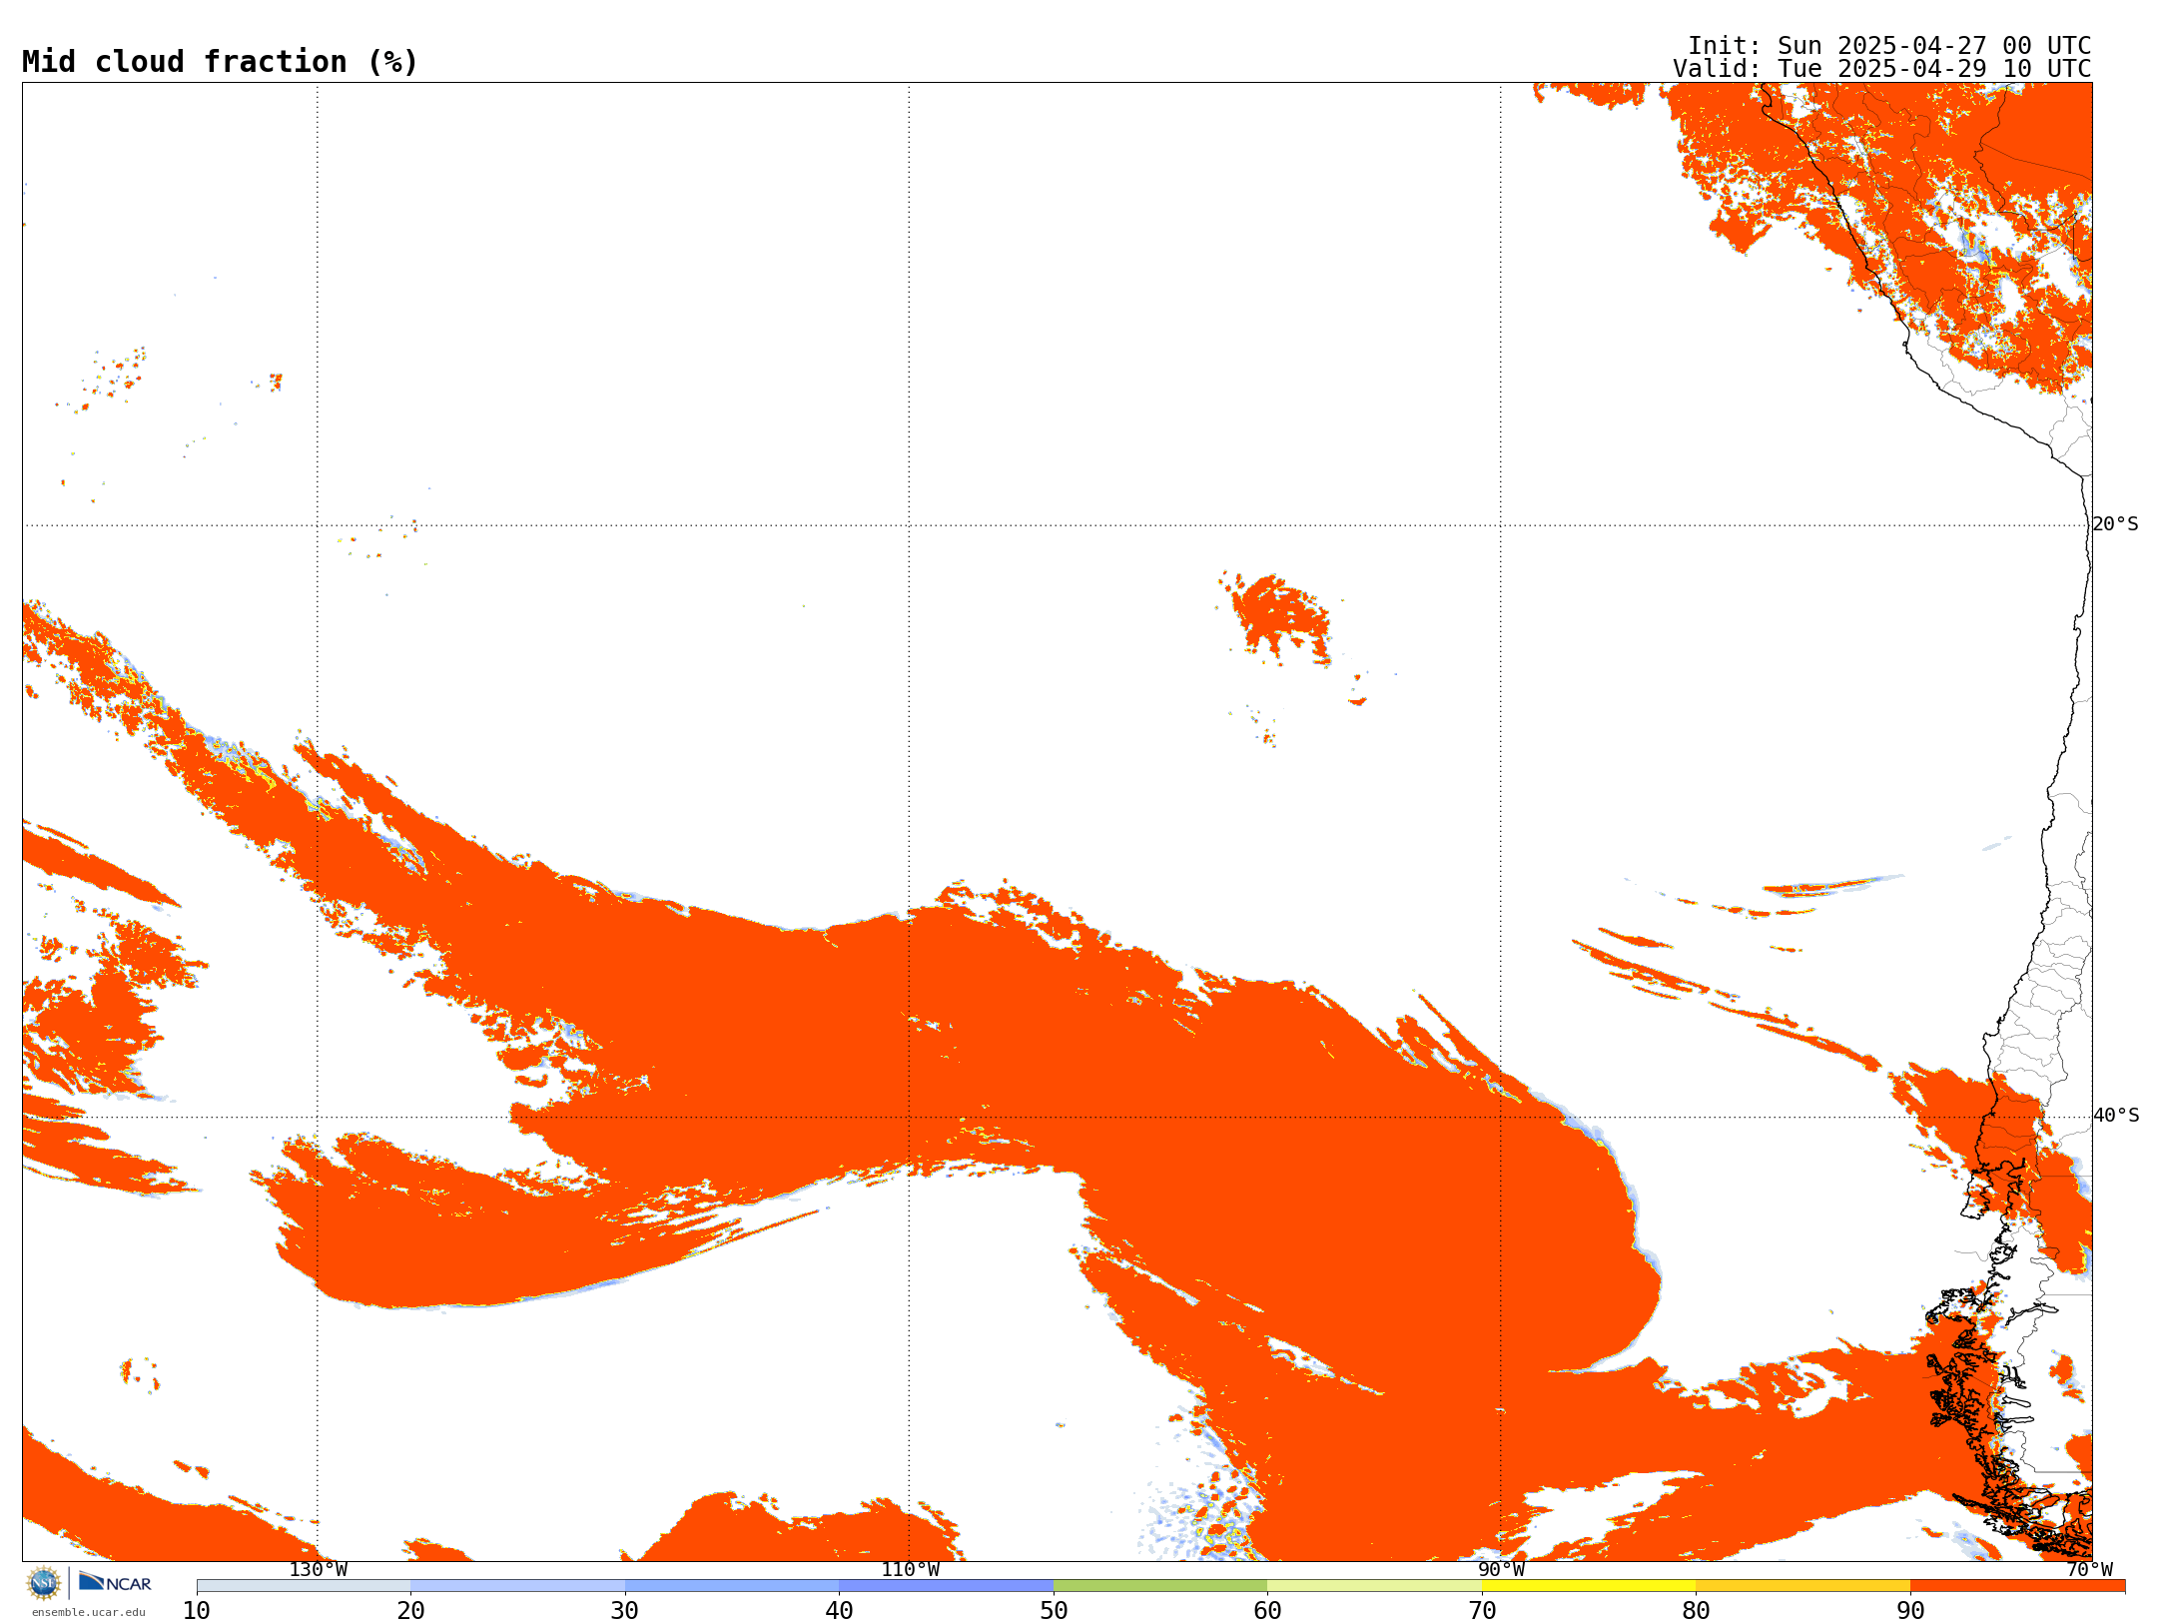Click the 20°S latitude label
The width and height of the screenshot is (2157, 1624).
pyautogui.click(x=2116, y=524)
